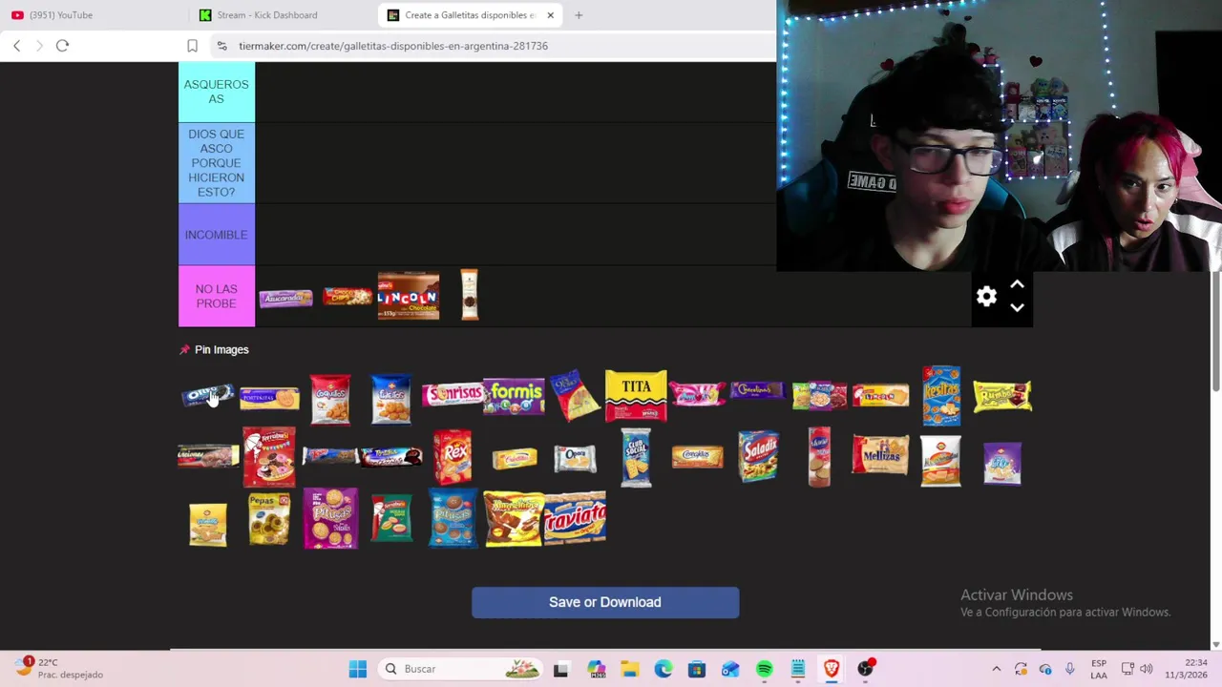Image resolution: width=1222 pixels, height=687 pixels.
Task: Click the NO LAS PROBE tier label
Action: [217, 296]
